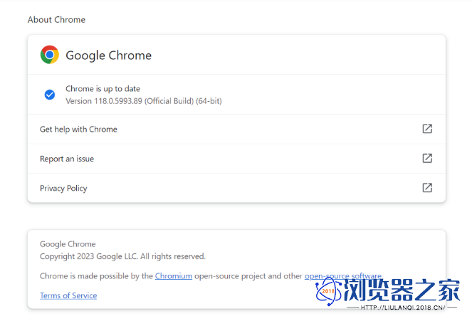Open the Privacy Policy row
472x326 pixels.
click(236, 188)
